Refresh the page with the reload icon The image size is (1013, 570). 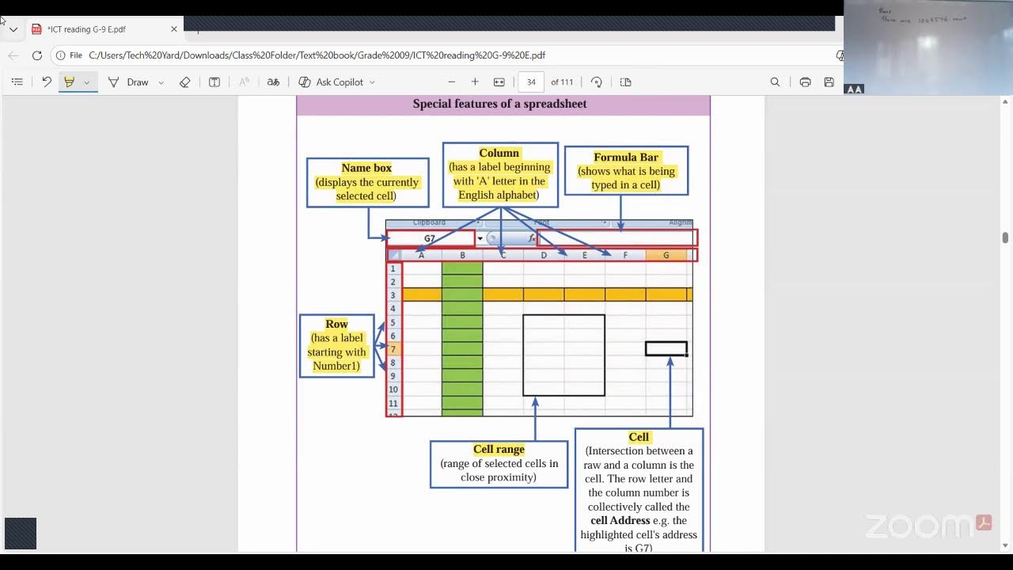click(36, 55)
